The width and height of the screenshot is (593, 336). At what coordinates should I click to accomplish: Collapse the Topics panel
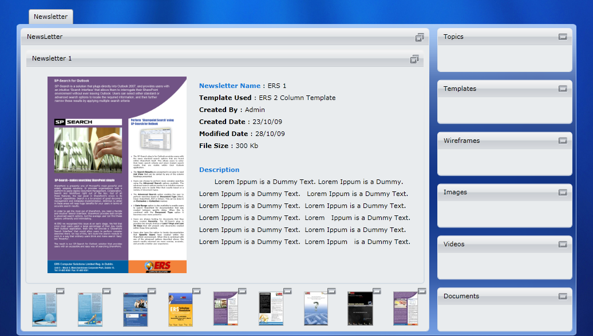click(563, 37)
